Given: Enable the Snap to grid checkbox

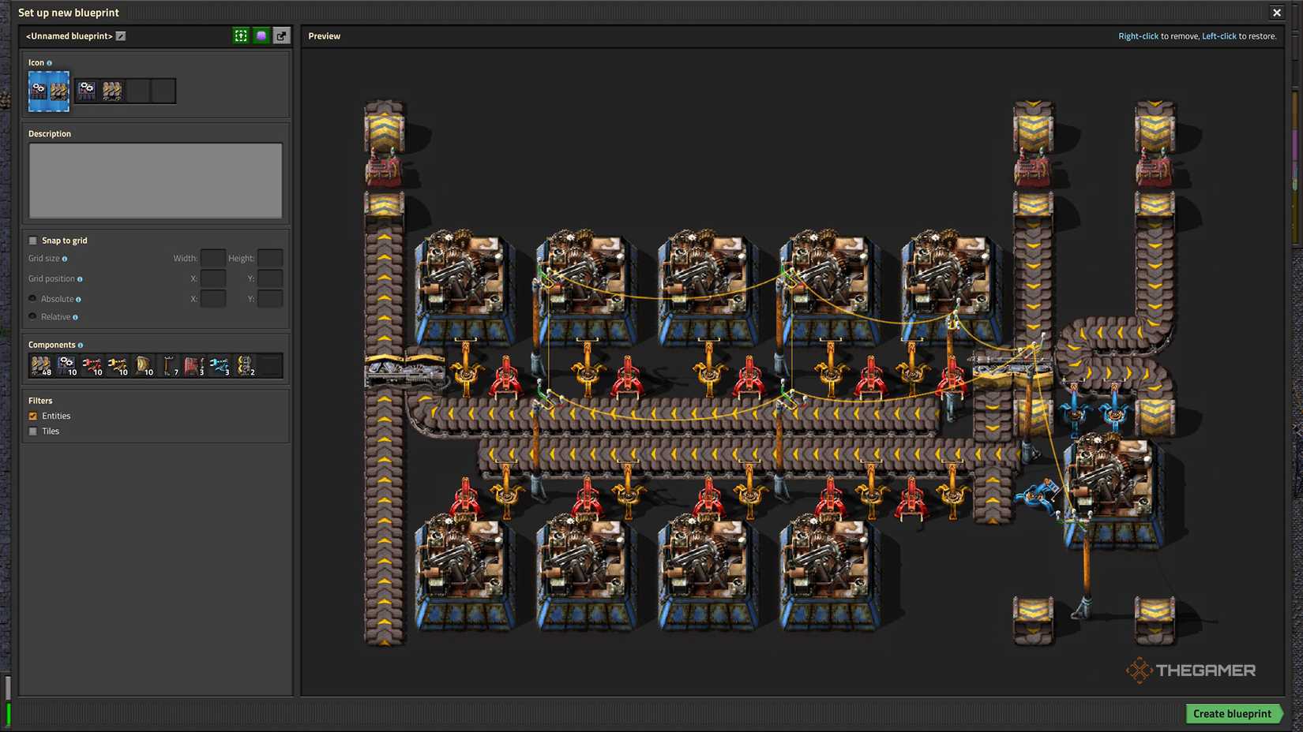Looking at the screenshot, I should 33,241.
